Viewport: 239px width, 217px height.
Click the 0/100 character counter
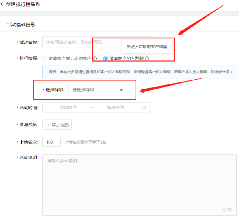point(227,209)
